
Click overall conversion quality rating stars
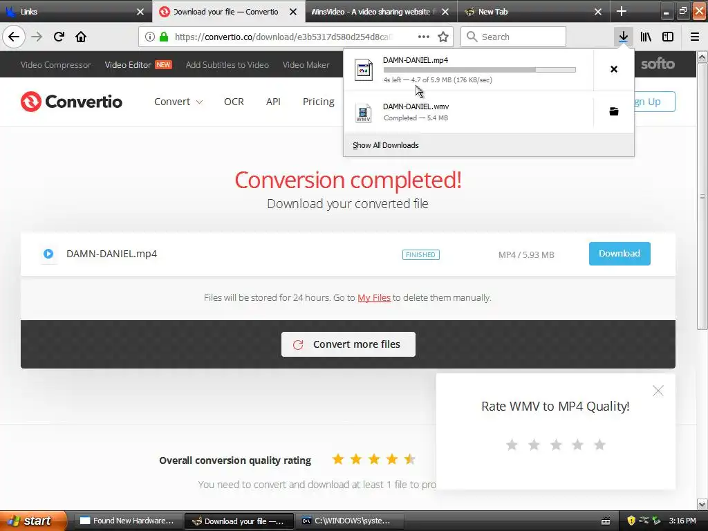[x=373, y=460]
